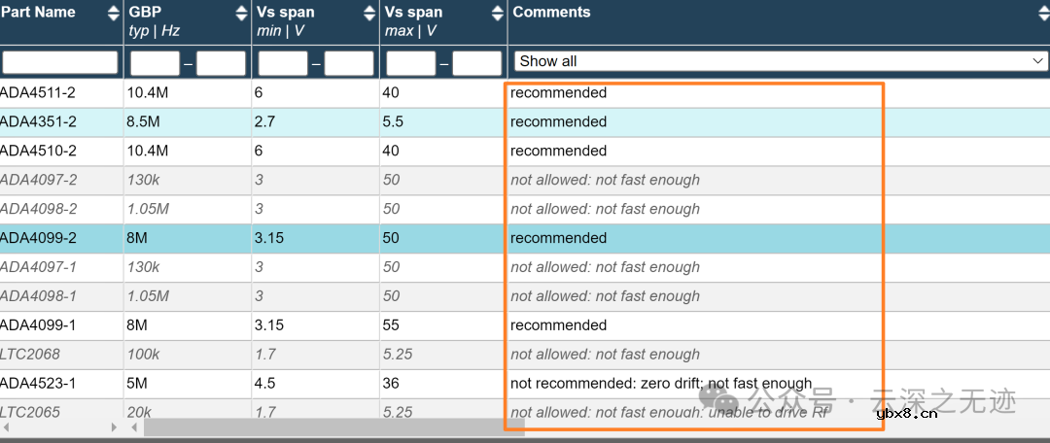Click the Vs span min lower-bound field
The height and width of the screenshot is (443, 1050).
(283, 64)
